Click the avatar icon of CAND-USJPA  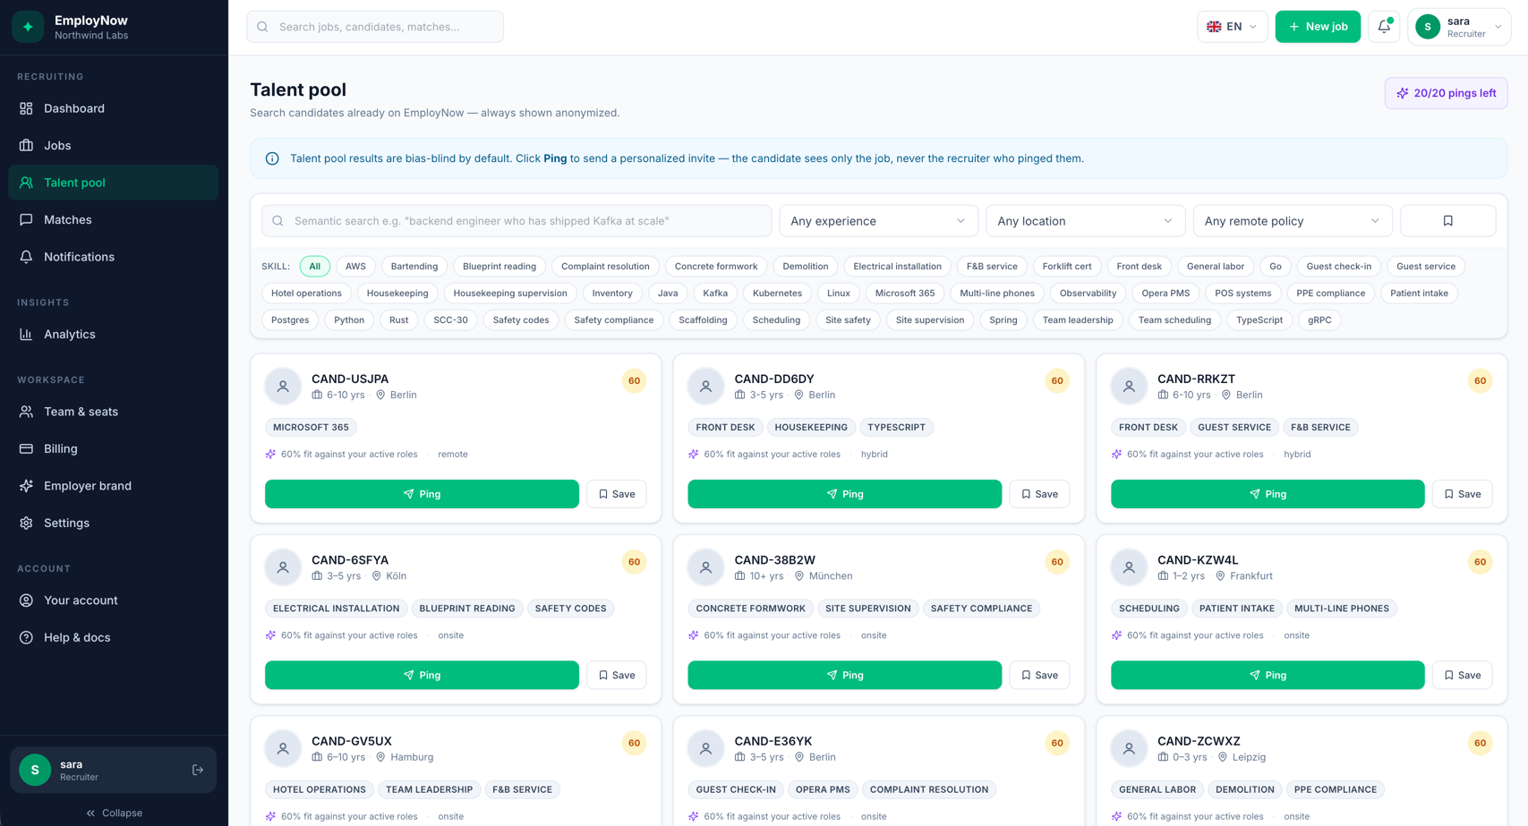283,387
